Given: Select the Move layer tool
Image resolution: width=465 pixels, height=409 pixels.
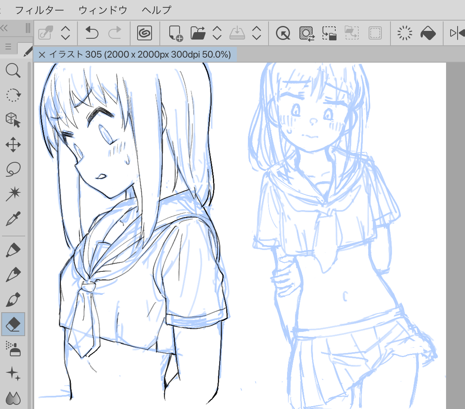Looking at the screenshot, I should click(13, 145).
